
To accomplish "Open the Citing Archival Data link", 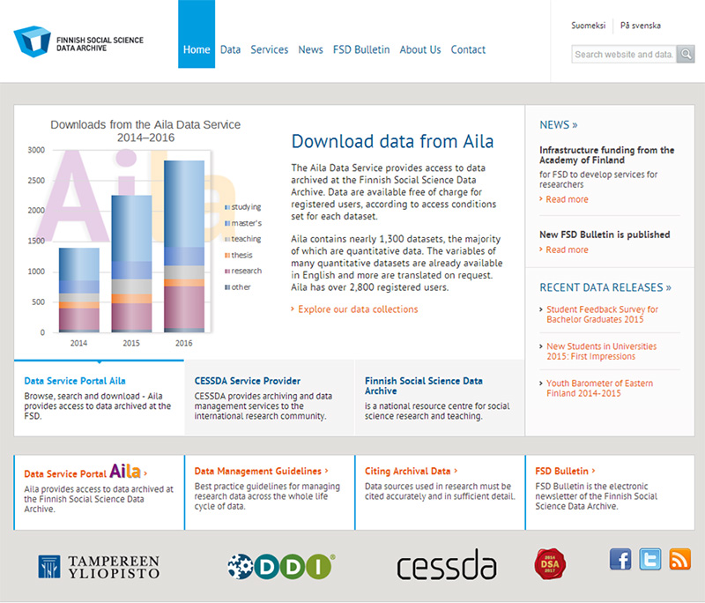I will pos(411,472).
